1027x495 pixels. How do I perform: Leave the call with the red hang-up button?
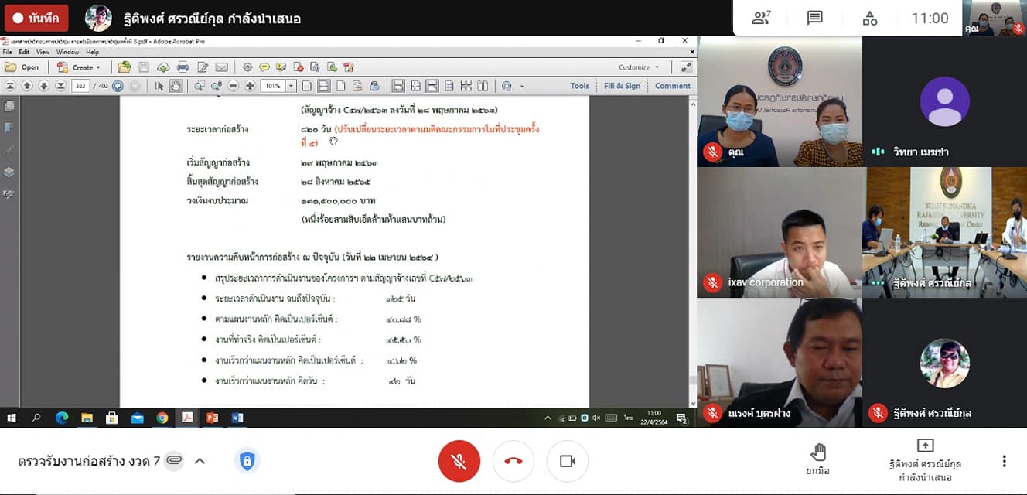(513, 461)
